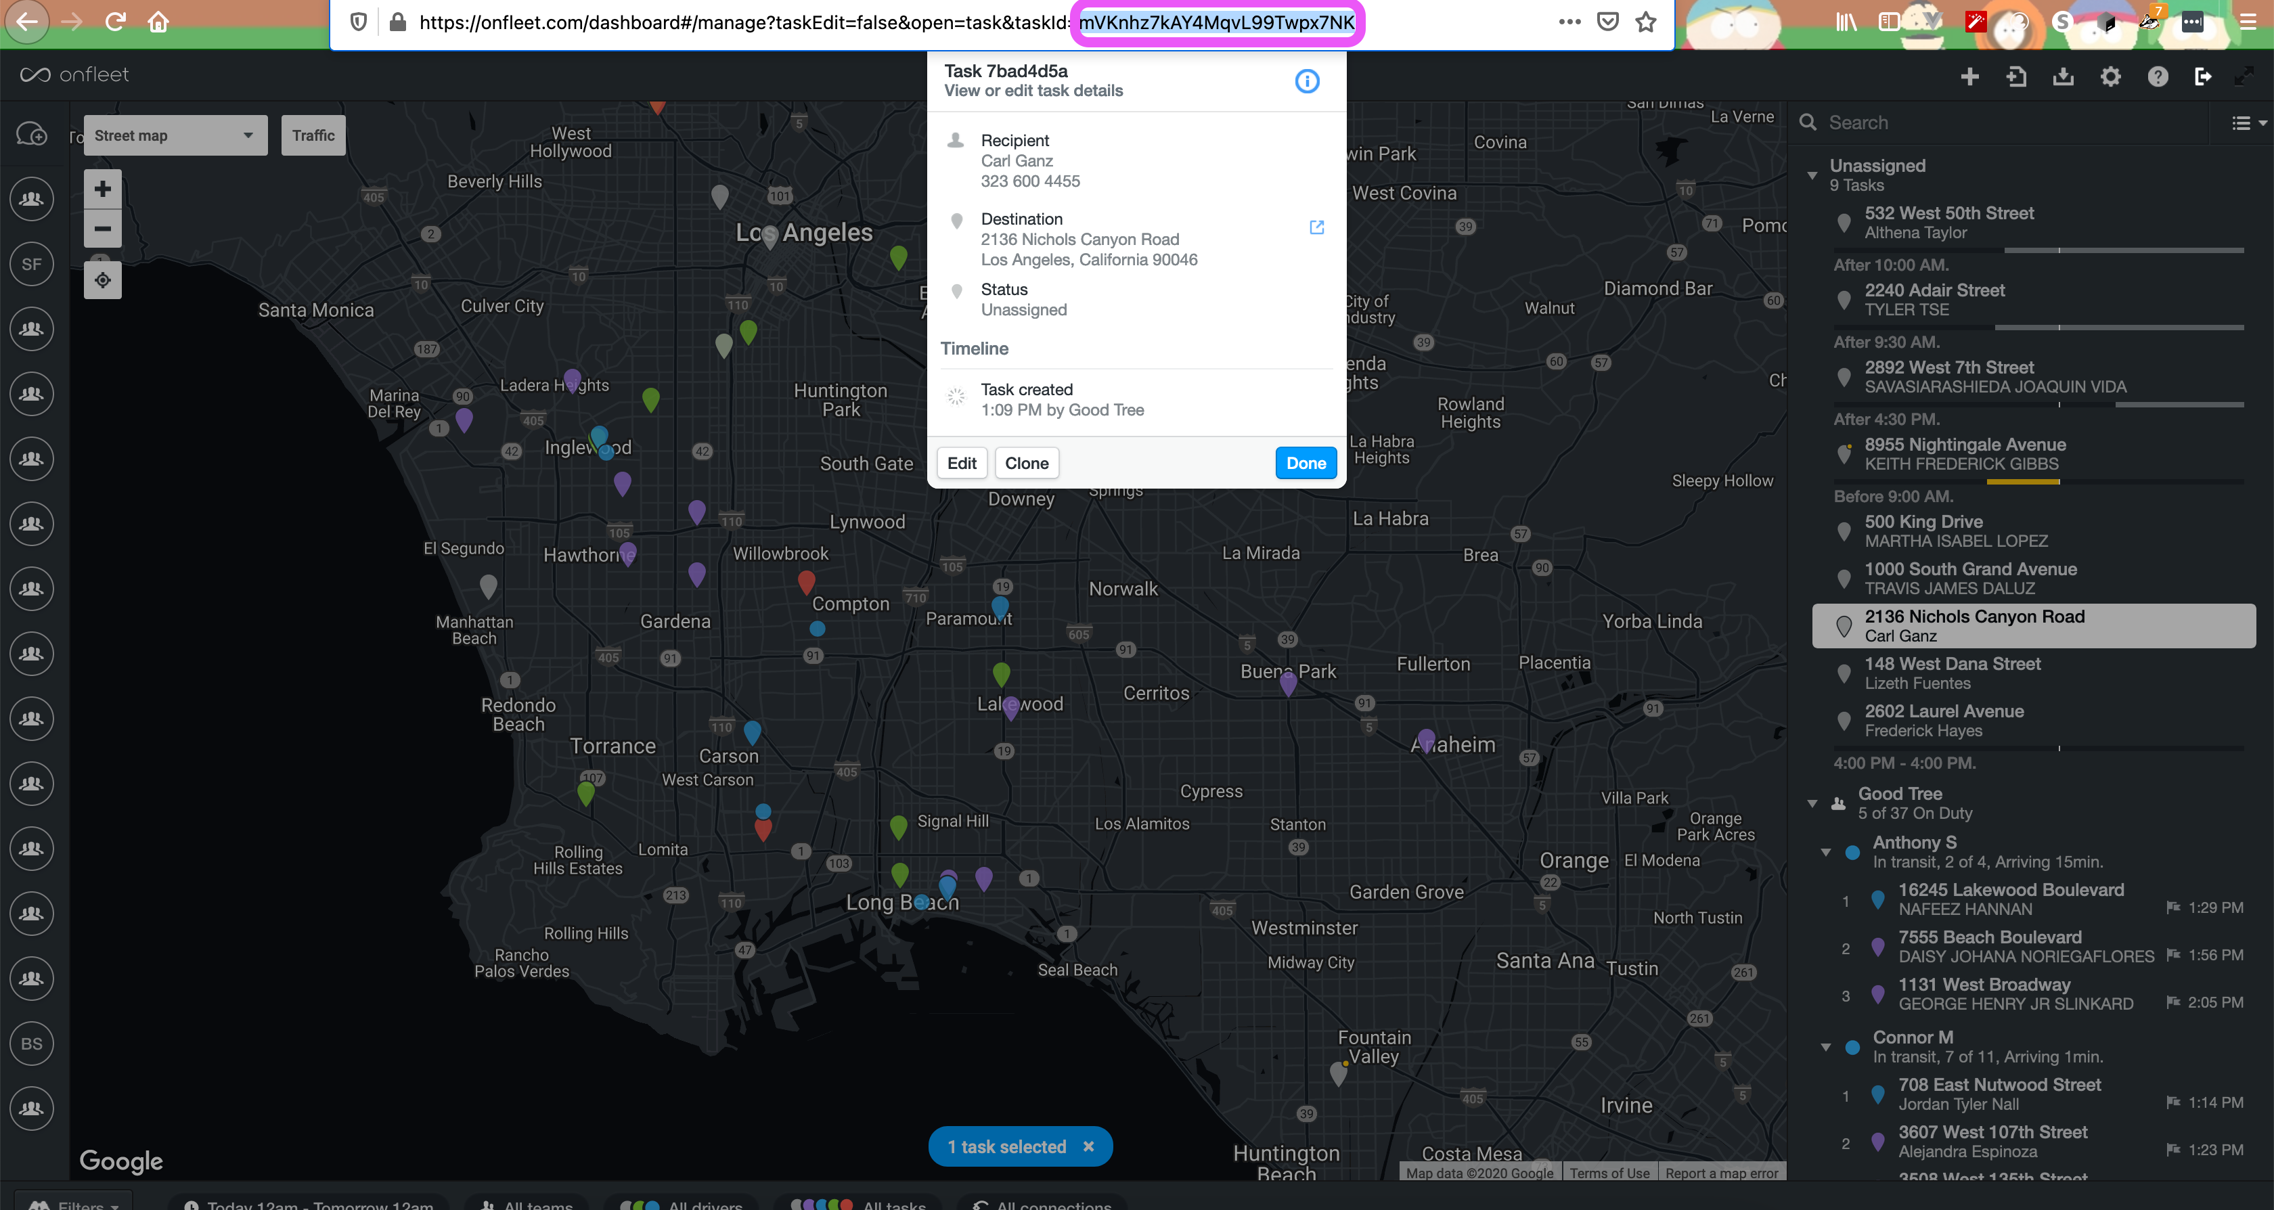Select the BS team in sidebar
Viewport: 2274px width, 1210px height.
click(x=32, y=1044)
